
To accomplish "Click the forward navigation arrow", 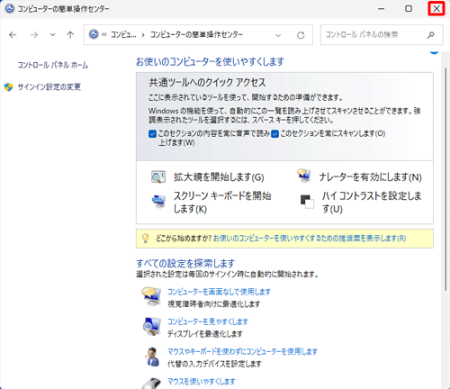I will [34, 35].
